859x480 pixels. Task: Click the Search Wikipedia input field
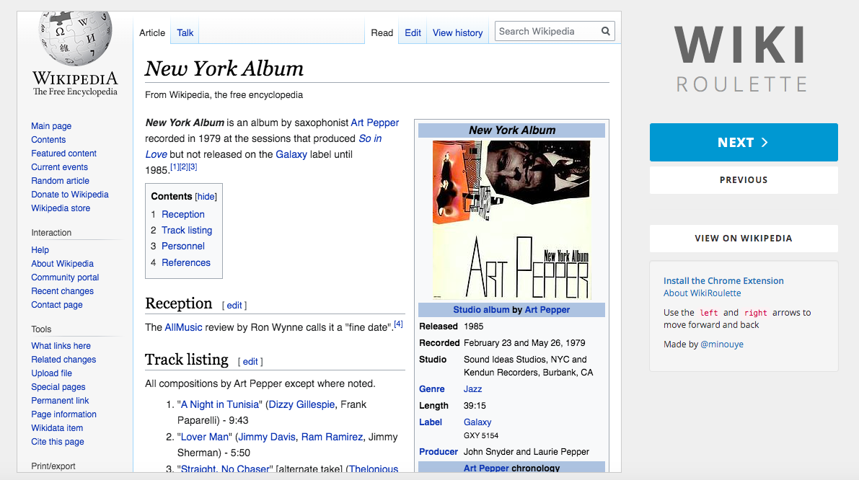click(547, 31)
